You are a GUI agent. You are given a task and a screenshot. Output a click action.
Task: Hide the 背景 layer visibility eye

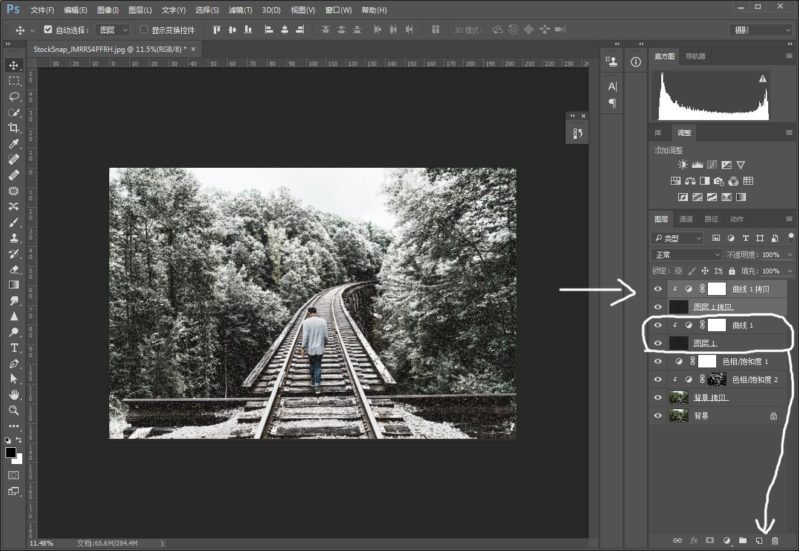tap(658, 416)
